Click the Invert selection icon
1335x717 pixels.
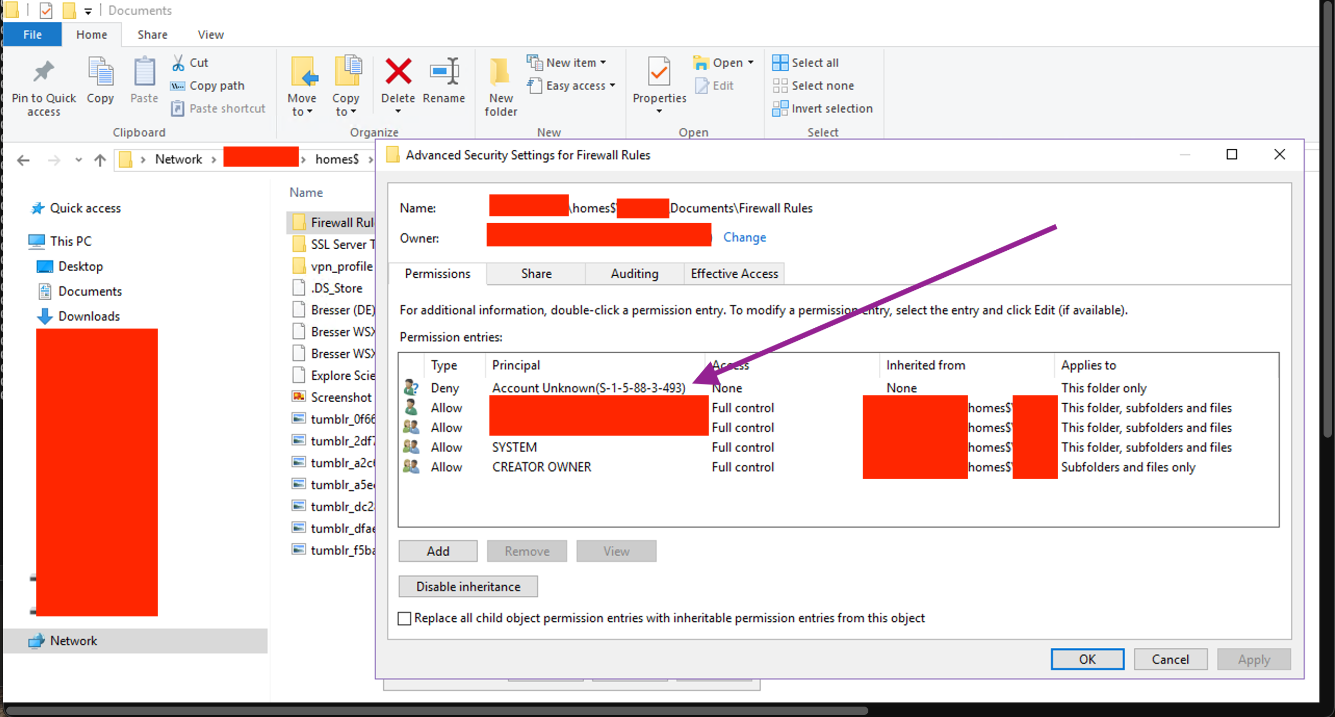780,108
